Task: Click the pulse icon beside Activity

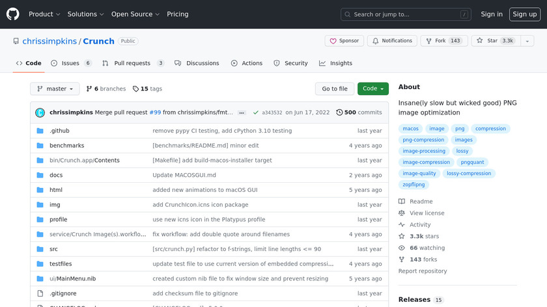Action: coord(402,225)
